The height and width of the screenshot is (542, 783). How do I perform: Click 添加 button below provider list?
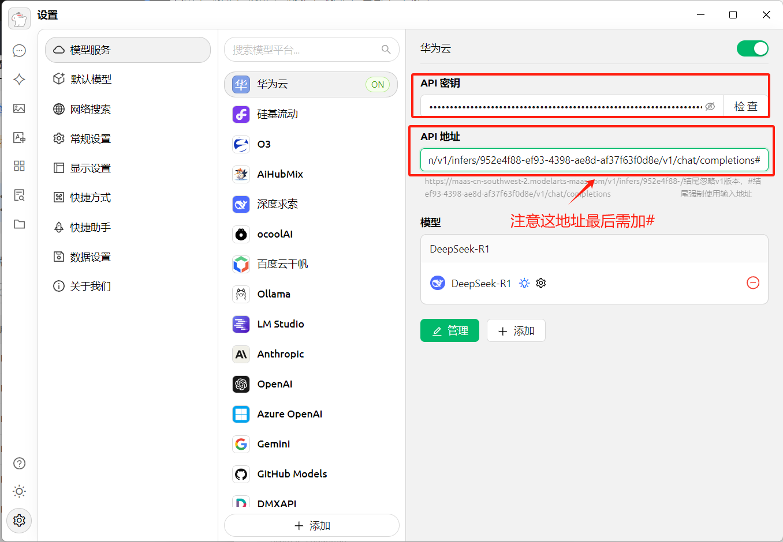pos(312,526)
